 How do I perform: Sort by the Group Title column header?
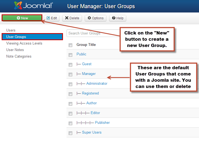coord(86,45)
